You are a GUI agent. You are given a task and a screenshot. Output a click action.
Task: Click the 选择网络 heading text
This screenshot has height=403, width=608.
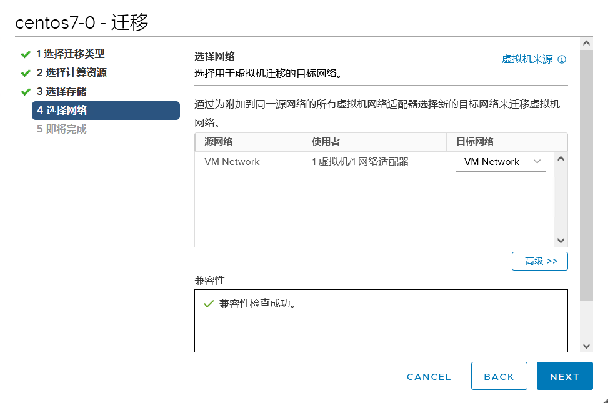pos(215,57)
